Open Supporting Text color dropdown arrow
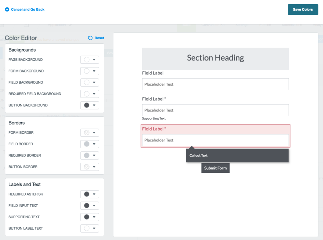323x240 pixels. pyautogui.click(x=94, y=217)
